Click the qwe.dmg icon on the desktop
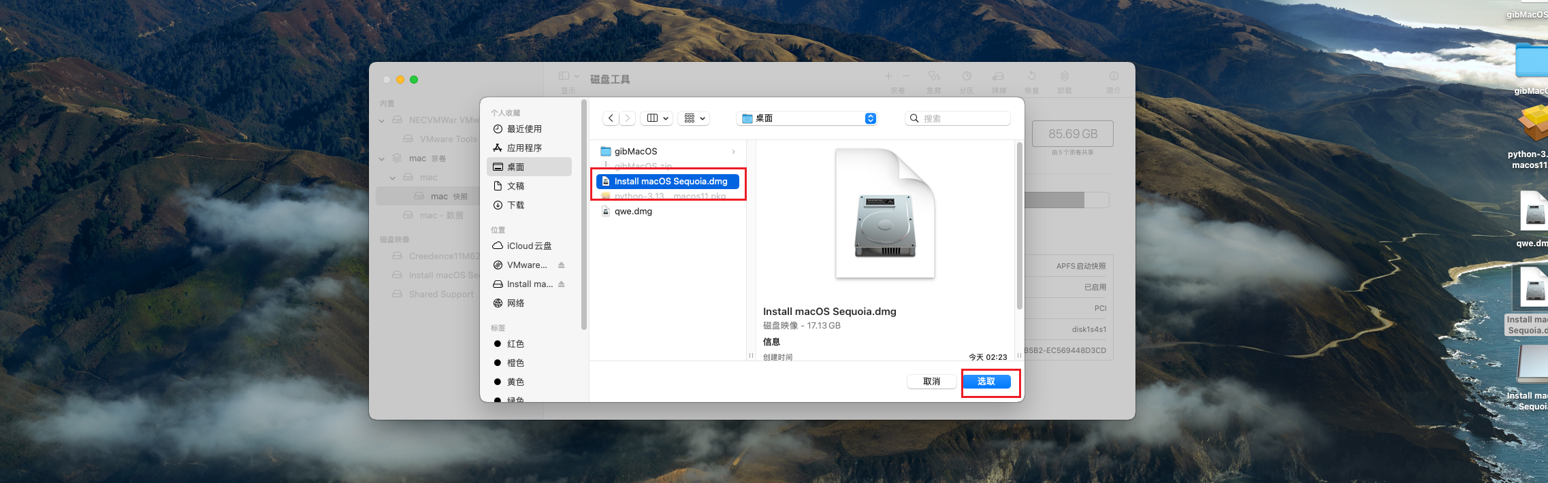 (1534, 211)
